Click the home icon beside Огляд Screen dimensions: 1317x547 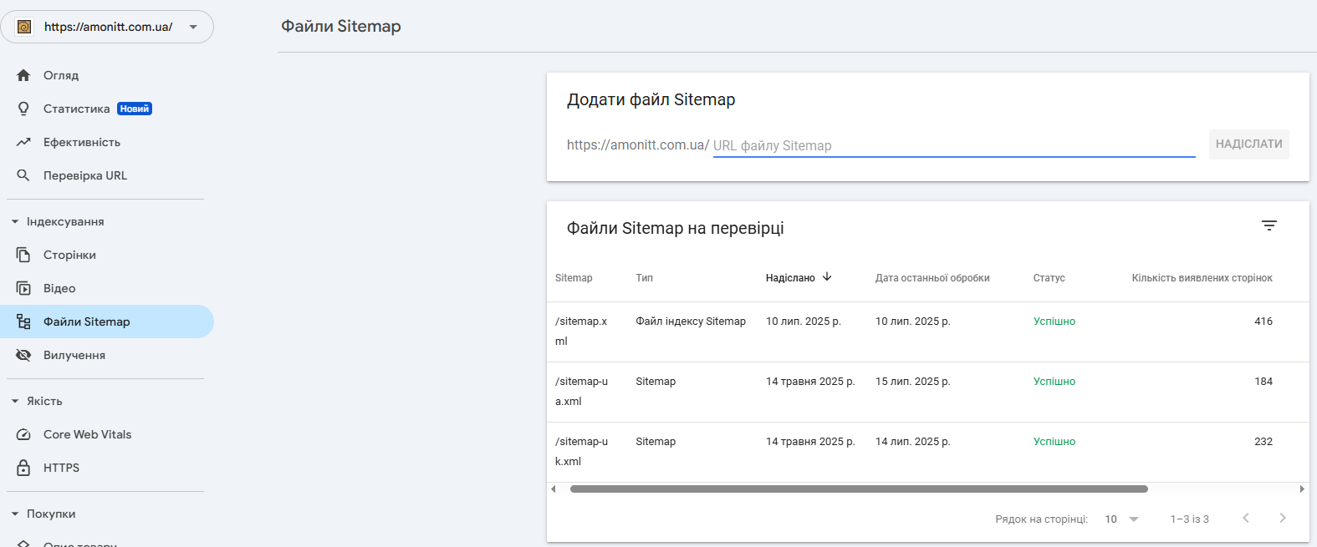click(x=23, y=75)
